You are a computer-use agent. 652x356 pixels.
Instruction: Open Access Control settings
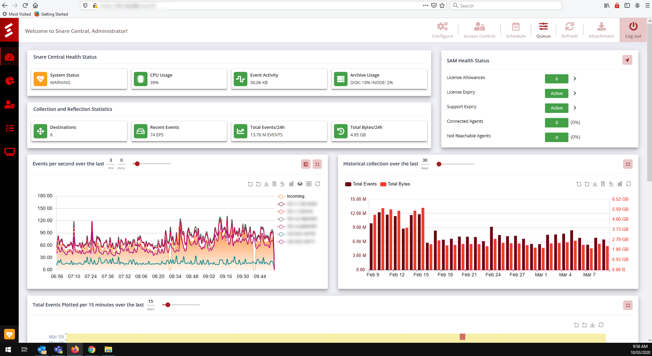pyautogui.click(x=479, y=30)
